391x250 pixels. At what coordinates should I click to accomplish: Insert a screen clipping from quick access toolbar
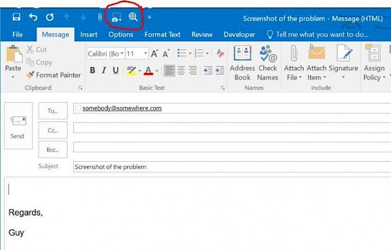[x=116, y=17]
